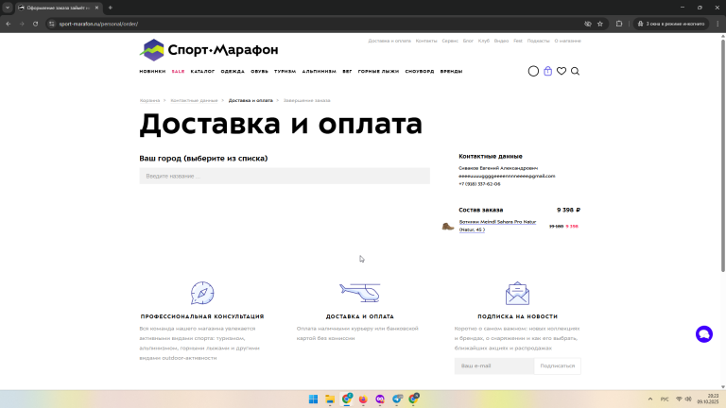Image resolution: width=726 pixels, height=408 pixels.
Task: Click the boot product thumbnail
Action: 448,227
